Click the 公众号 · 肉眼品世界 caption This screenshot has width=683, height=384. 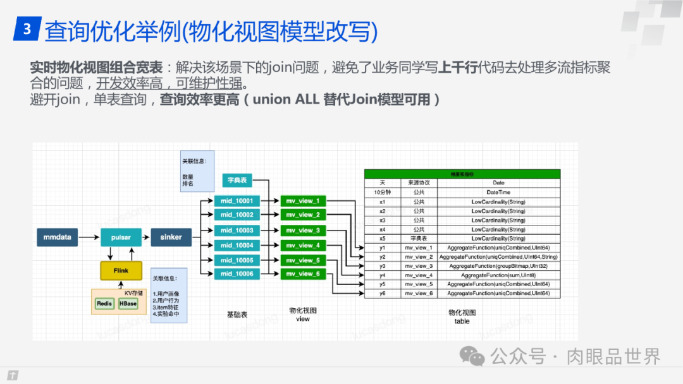pyautogui.click(x=575, y=357)
